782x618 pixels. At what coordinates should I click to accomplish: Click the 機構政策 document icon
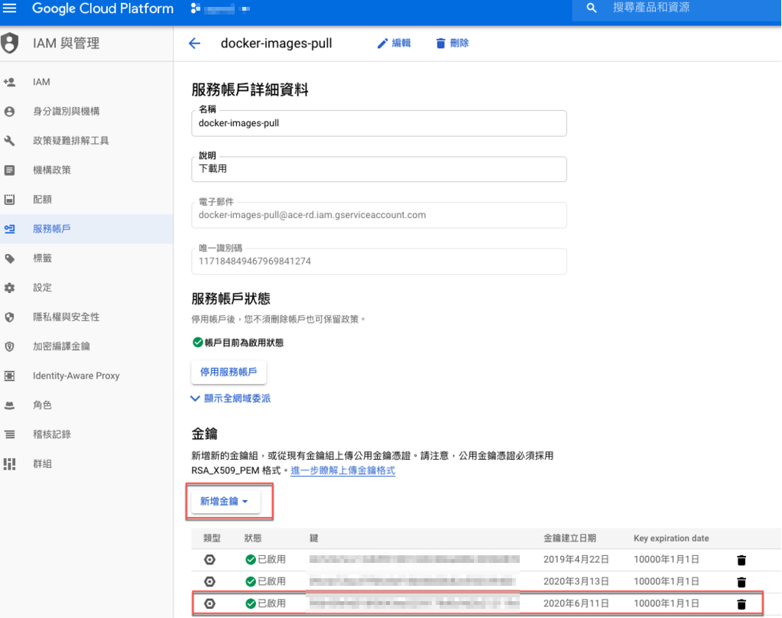pos(9,171)
